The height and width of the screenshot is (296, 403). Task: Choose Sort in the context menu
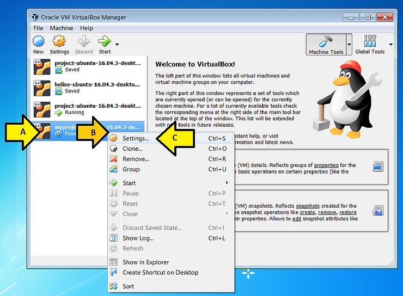click(170, 286)
